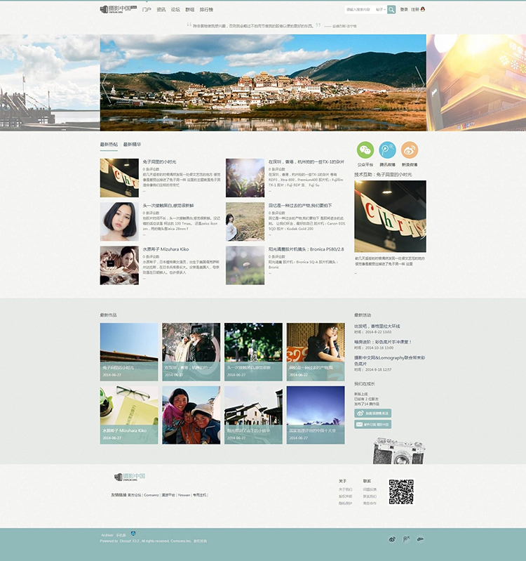Open the 排行榜 navigation menu item
Viewport: 526px width, 561px height.
coord(206,10)
